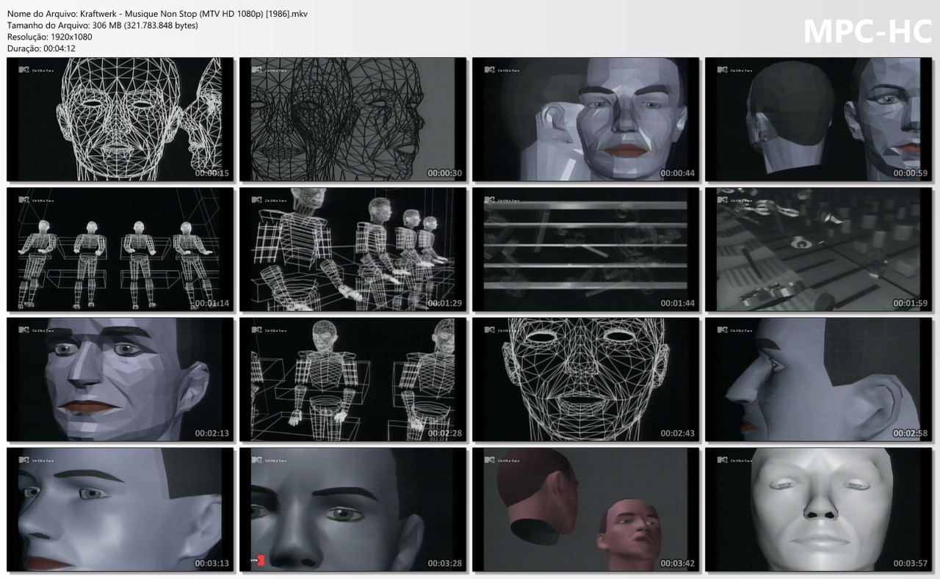Choose the thumbnail stamped 00:02:58
Viewport: 940px width, 579px height.
(x=819, y=379)
